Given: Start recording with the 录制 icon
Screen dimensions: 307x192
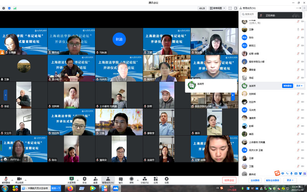Looking at the screenshot, I should tap(132, 179).
